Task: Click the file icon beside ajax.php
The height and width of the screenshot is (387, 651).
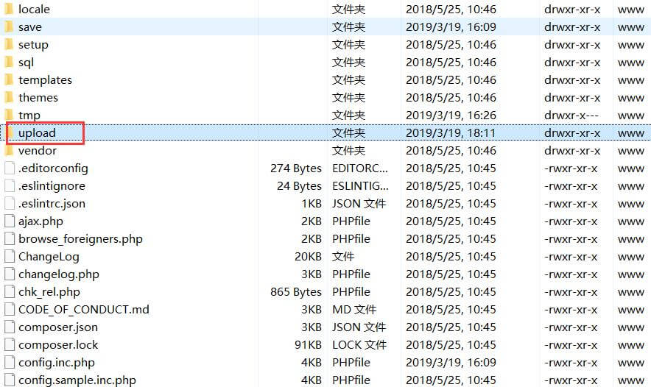Action: coord(10,221)
